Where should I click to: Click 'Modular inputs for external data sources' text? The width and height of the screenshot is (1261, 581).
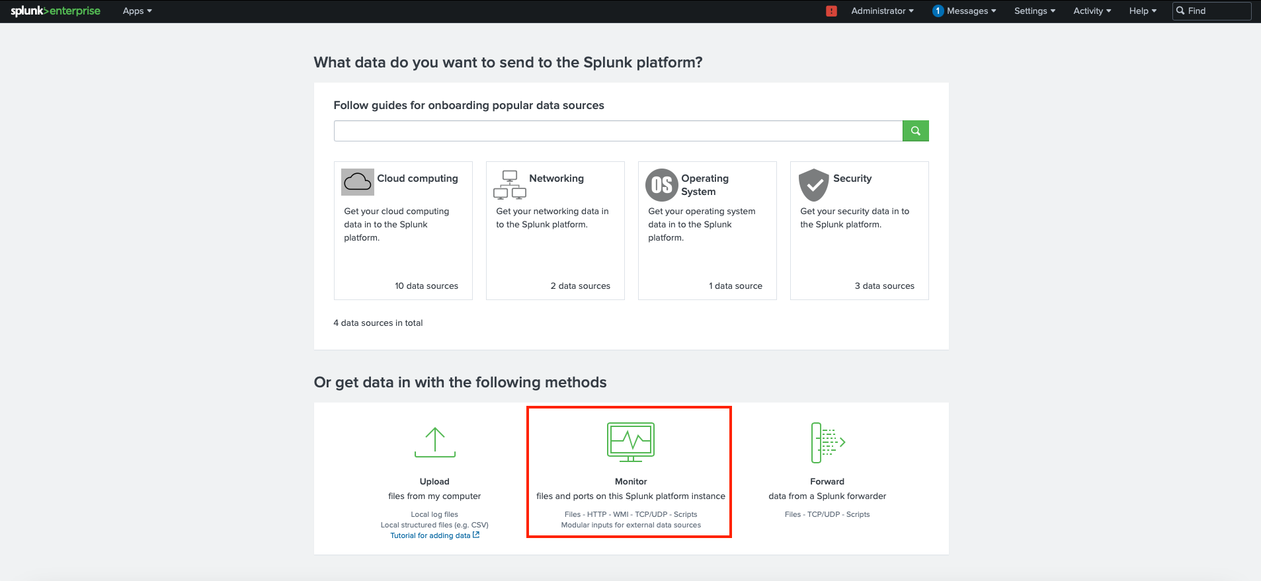click(631, 525)
